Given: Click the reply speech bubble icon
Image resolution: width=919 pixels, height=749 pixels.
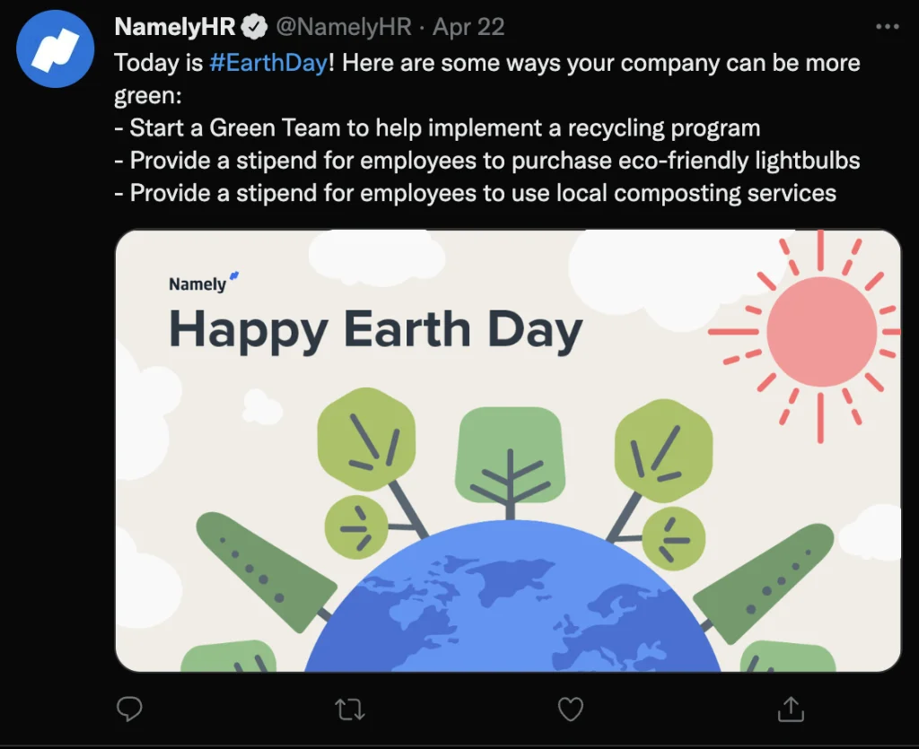Looking at the screenshot, I should 130,710.
